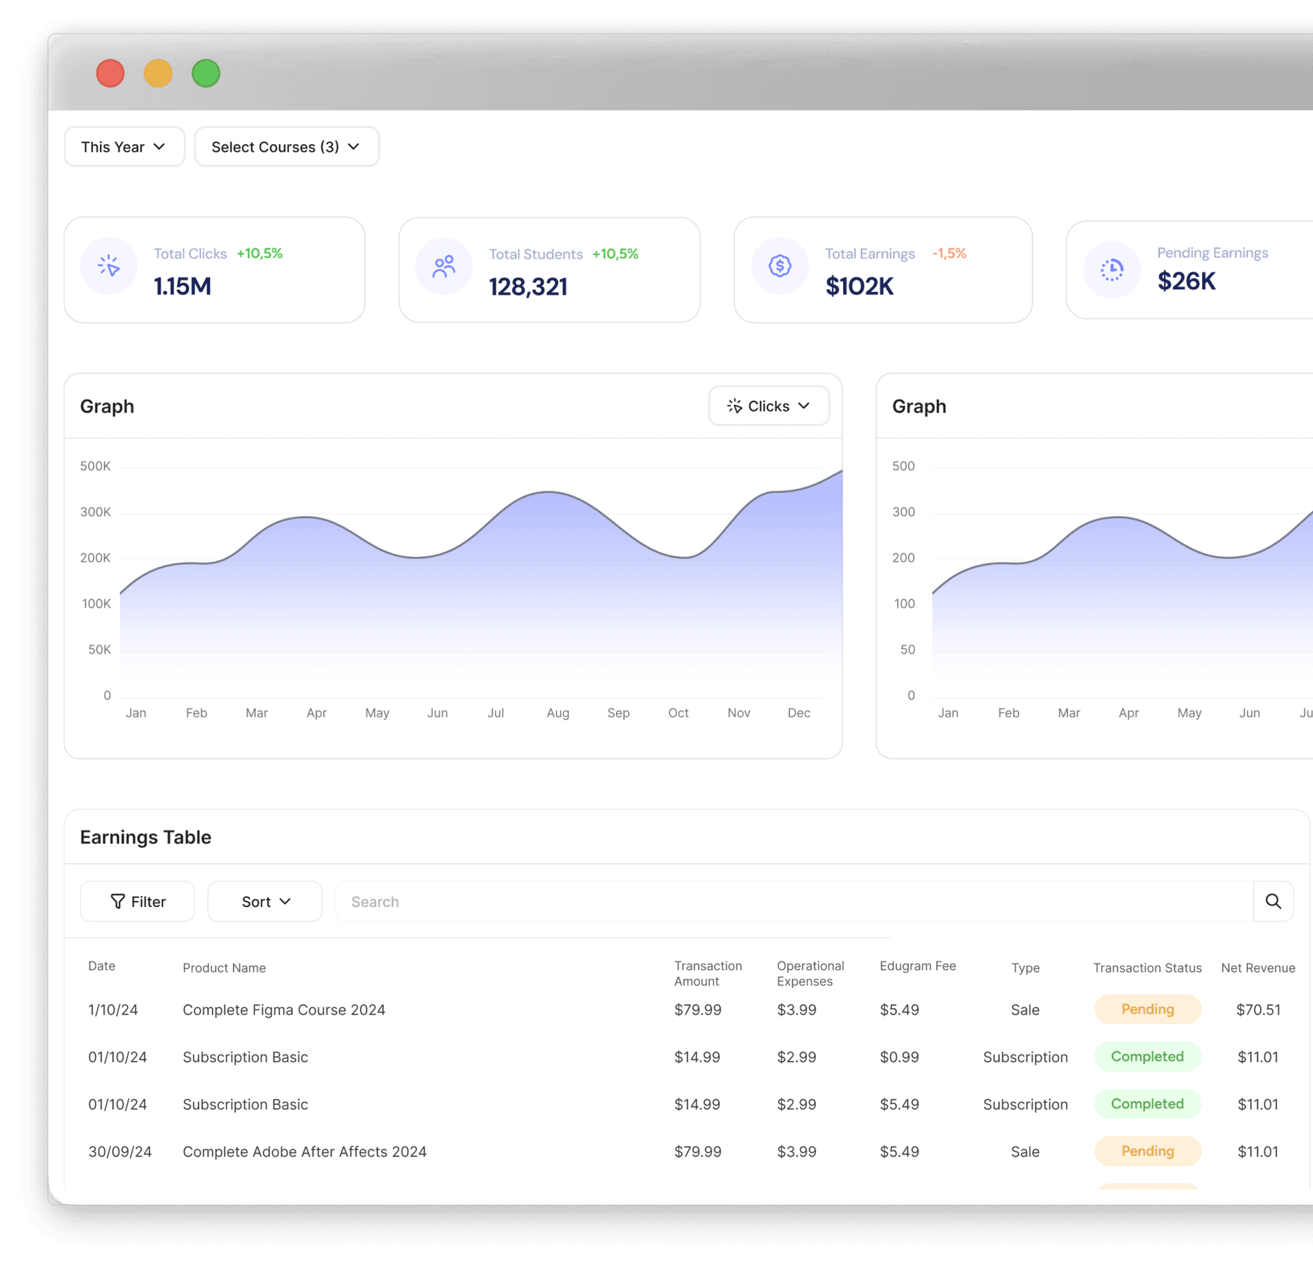
Task: Click the Search input field
Action: pos(793,901)
